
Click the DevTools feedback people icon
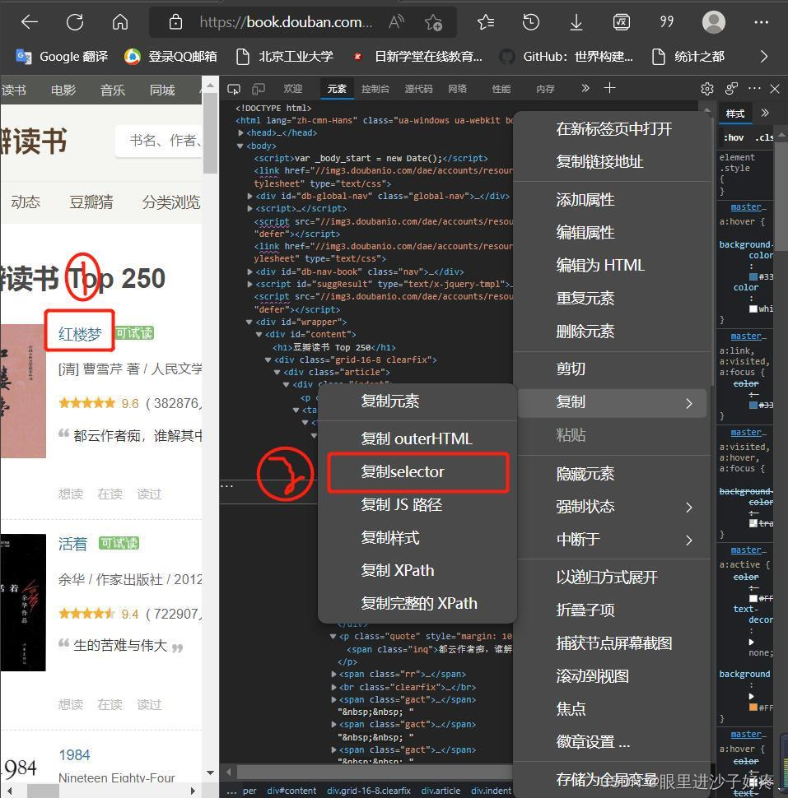731,89
